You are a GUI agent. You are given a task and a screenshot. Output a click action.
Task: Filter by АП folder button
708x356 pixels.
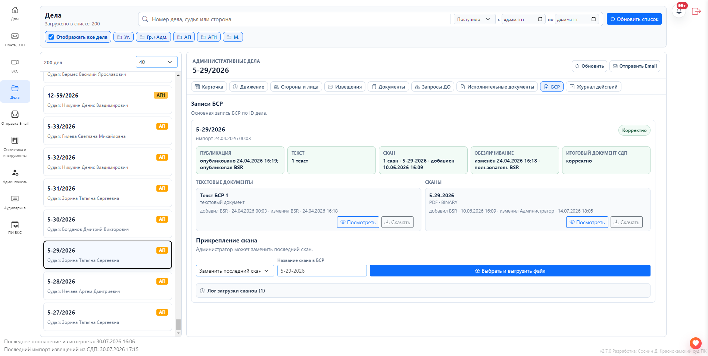pos(184,37)
